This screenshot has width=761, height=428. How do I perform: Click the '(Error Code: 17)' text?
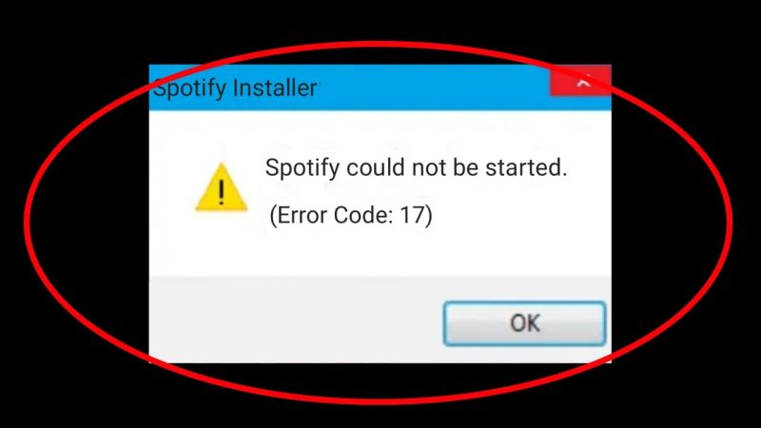click(x=351, y=215)
